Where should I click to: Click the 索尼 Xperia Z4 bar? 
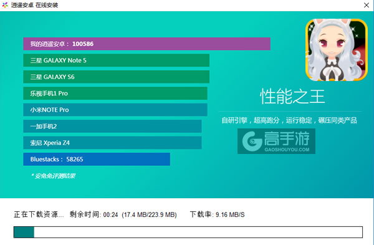click(x=112, y=143)
